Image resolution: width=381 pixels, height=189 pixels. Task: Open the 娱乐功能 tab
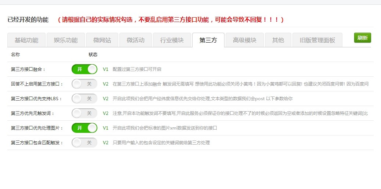point(66,40)
